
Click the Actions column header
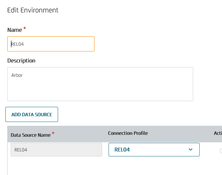(218, 133)
